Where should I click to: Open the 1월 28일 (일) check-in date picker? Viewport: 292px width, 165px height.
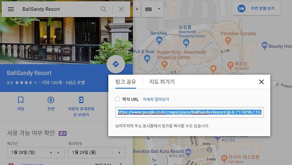[36, 152]
